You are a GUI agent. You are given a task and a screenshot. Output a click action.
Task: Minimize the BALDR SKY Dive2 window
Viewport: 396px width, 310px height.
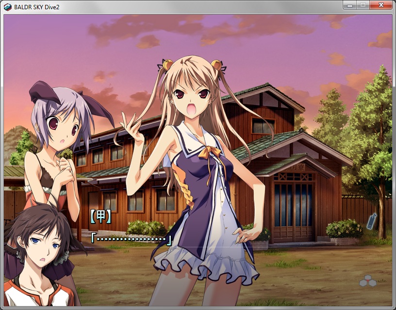[x=350, y=5]
